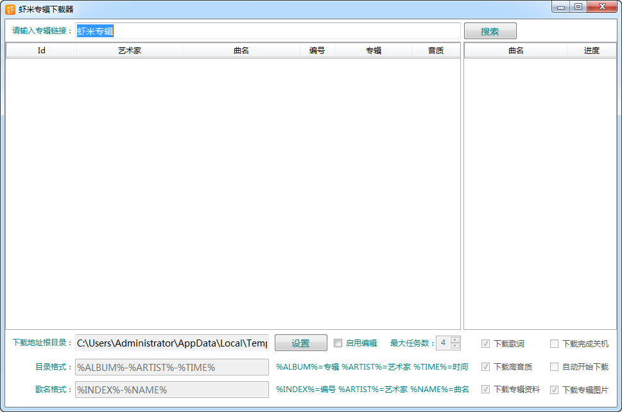Screen dimensions: 622x412
Task: Click the 设置 button
Action: 300,343
